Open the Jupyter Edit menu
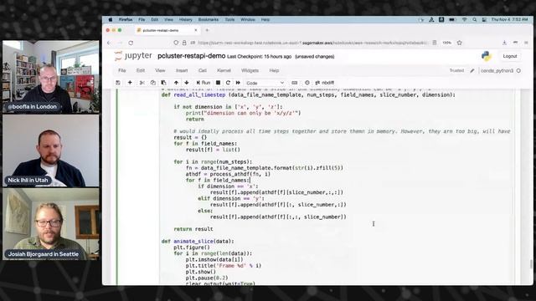 point(141,70)
